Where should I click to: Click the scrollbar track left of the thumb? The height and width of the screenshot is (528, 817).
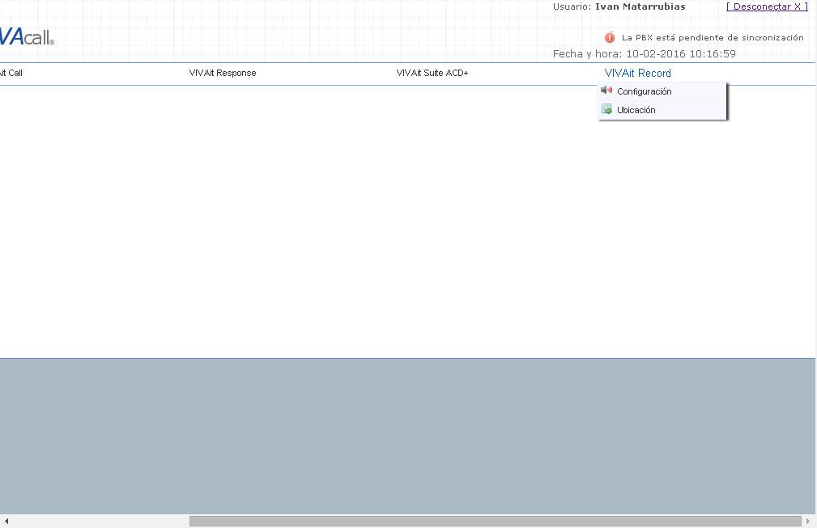tap(97, 522)
